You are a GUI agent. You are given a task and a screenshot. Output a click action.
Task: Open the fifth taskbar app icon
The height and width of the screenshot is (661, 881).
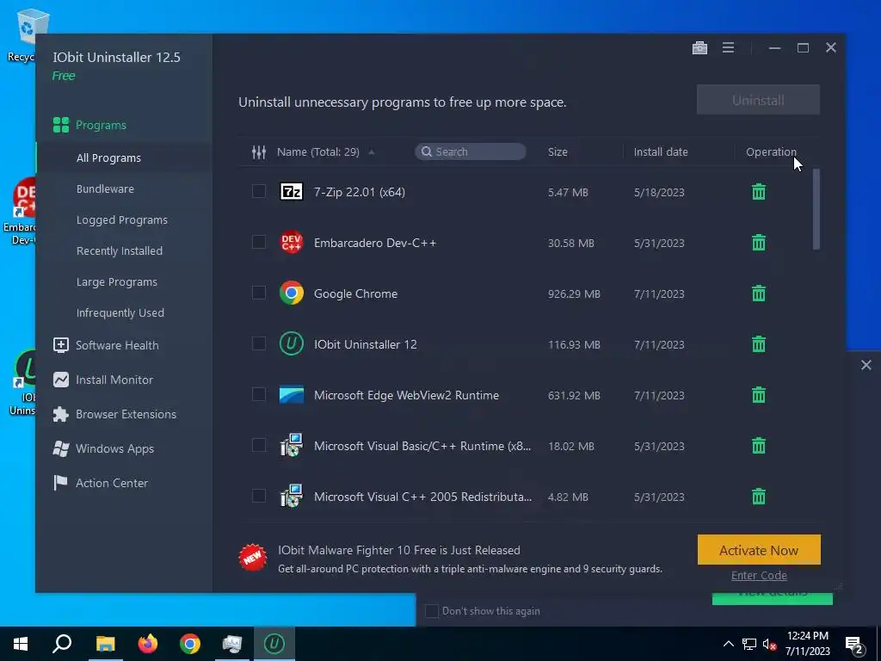(232, 644)
